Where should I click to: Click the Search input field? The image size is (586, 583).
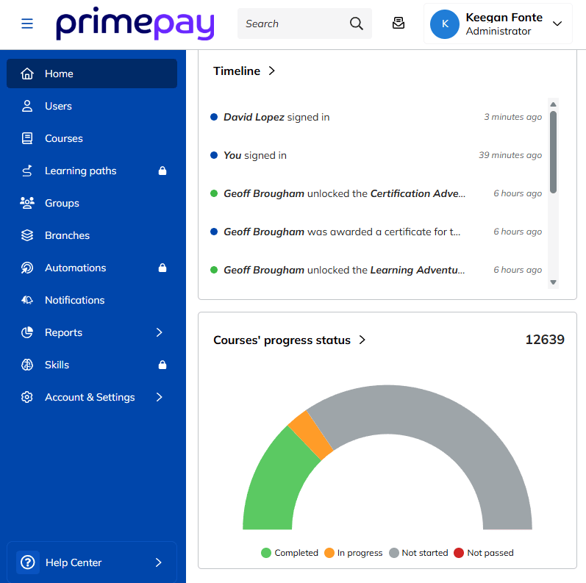coord(290,24)
